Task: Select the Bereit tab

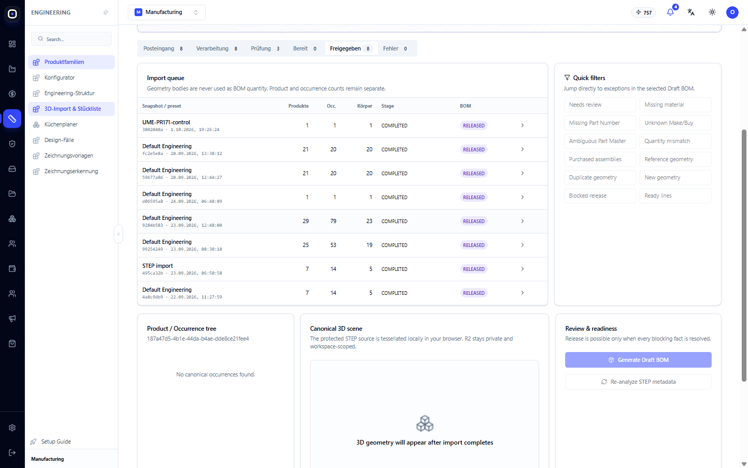Action: coord(305,48)
